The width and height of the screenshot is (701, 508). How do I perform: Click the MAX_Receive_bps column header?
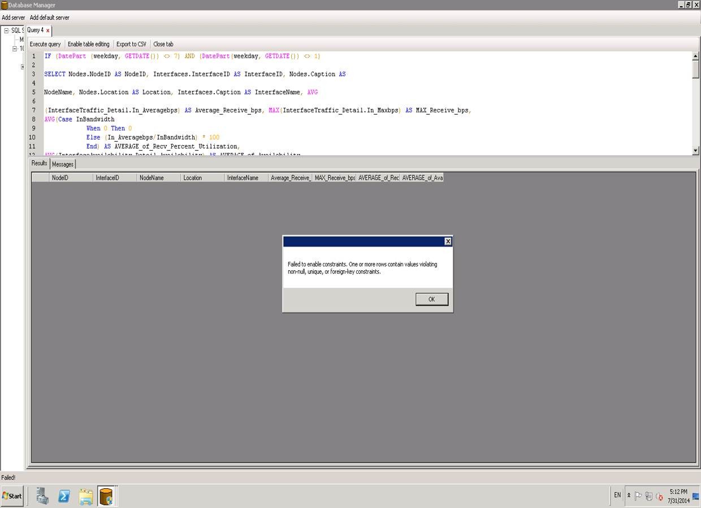pos(334,177)
